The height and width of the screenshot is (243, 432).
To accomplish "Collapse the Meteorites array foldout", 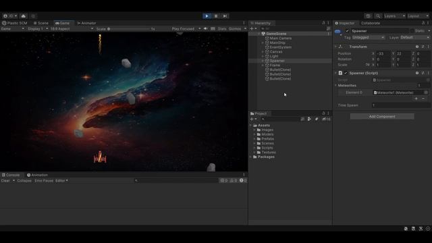I will 336,86.
